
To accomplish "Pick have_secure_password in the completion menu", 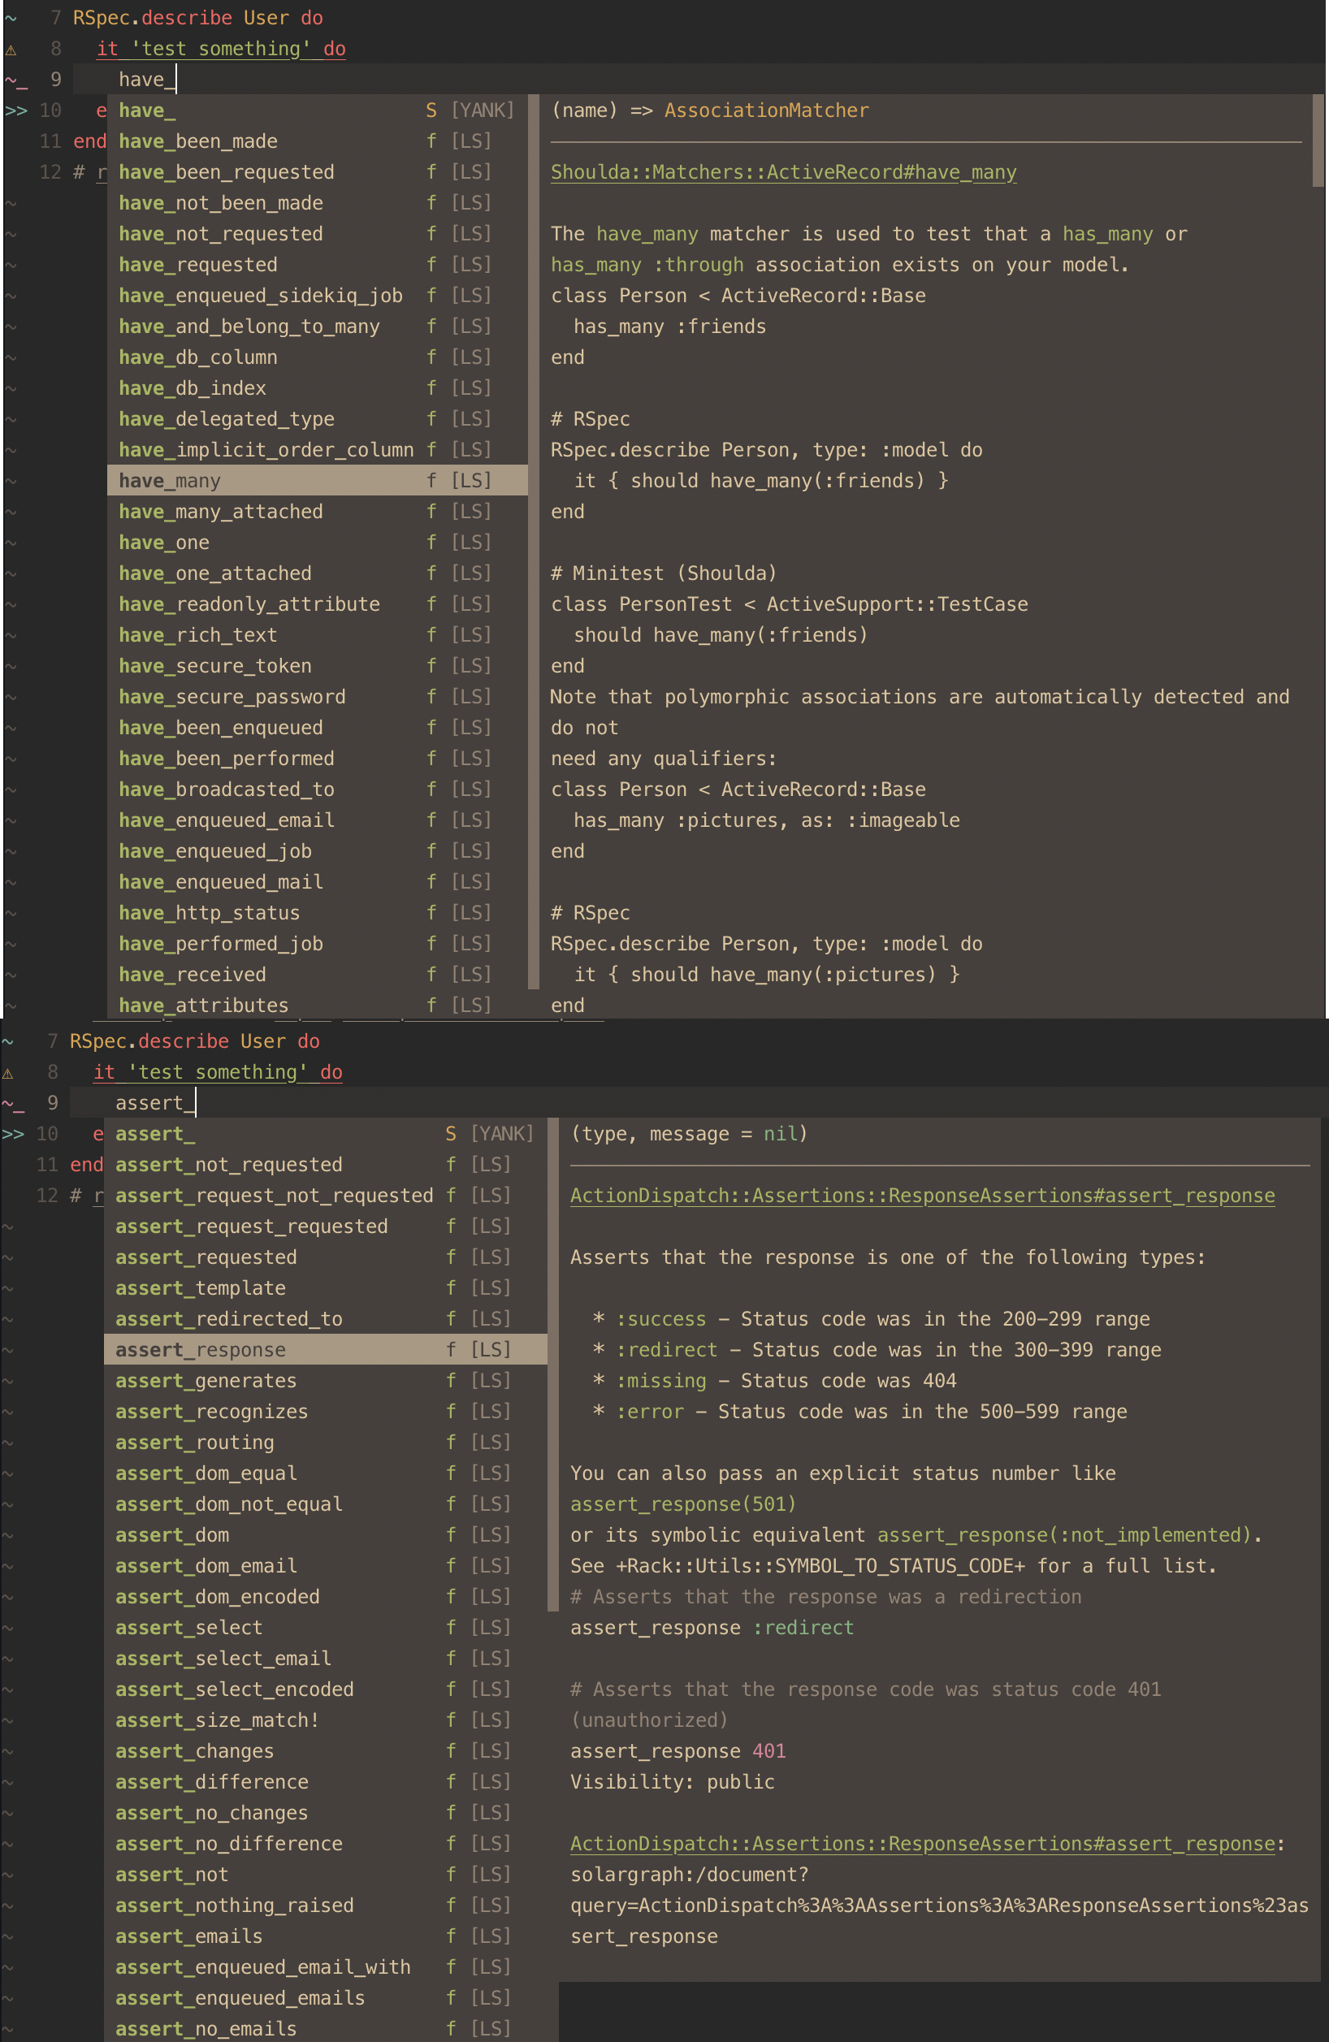I will (232, 697).
